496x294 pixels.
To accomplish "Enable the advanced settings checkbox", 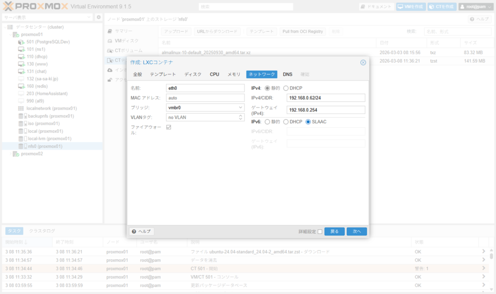I will point(320,232).
